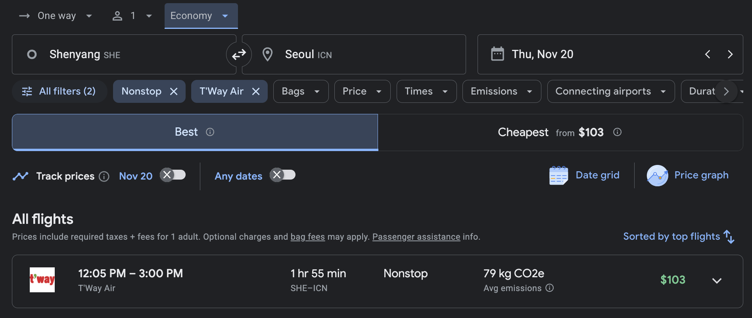Open the Economy cabin class dropdown
This screenshot has width=752, height=318.
tap(201, 16)
